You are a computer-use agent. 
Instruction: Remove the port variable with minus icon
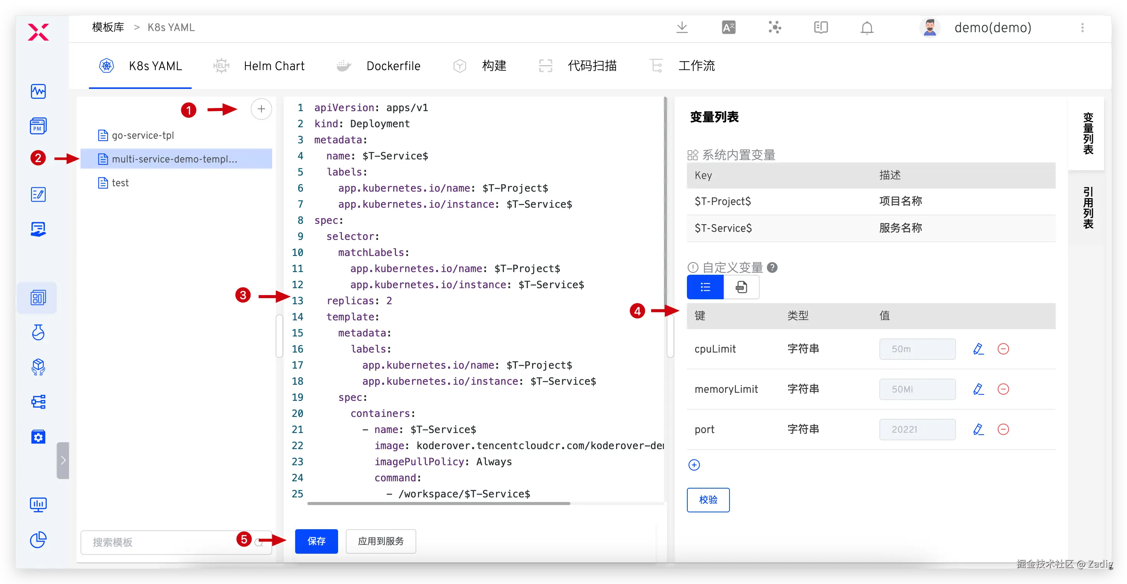coord(1003,429)
